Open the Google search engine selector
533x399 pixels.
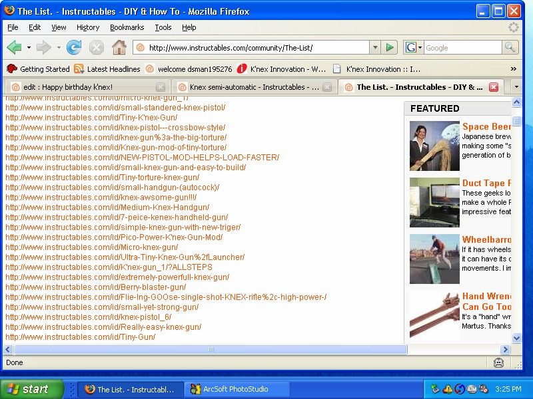click(413, 47)
